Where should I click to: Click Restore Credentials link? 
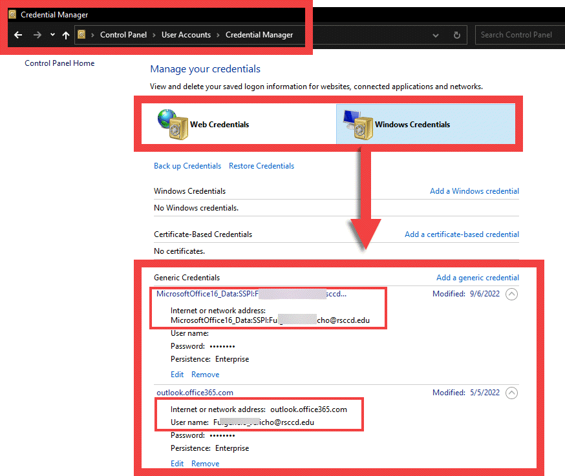tap(261, 166)
